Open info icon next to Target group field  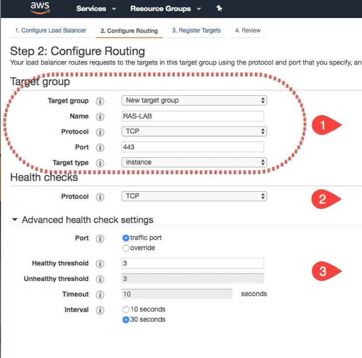tap(100, 101)
